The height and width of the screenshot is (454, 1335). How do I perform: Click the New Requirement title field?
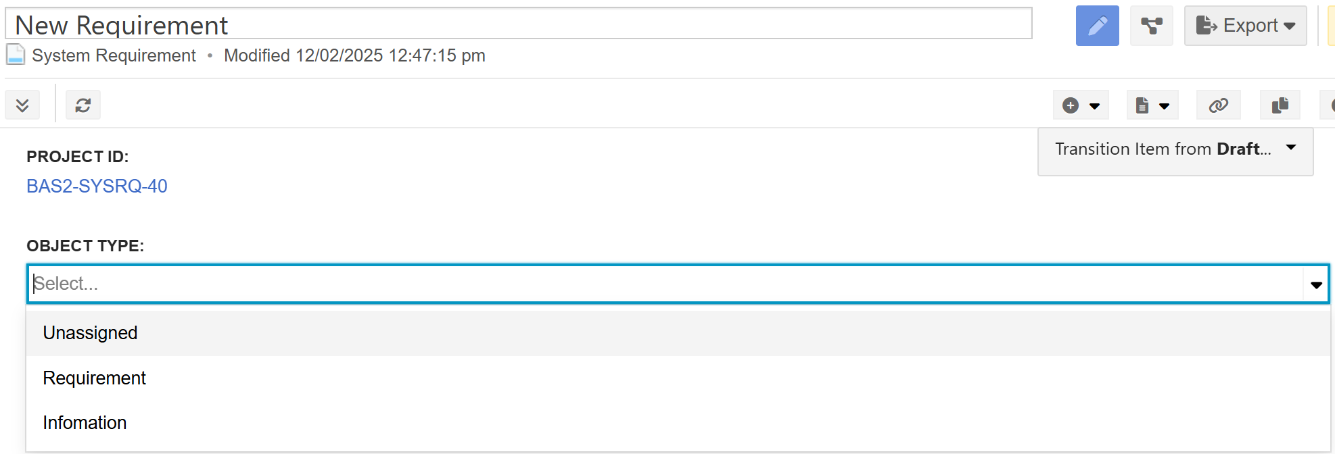coord(519,24)
